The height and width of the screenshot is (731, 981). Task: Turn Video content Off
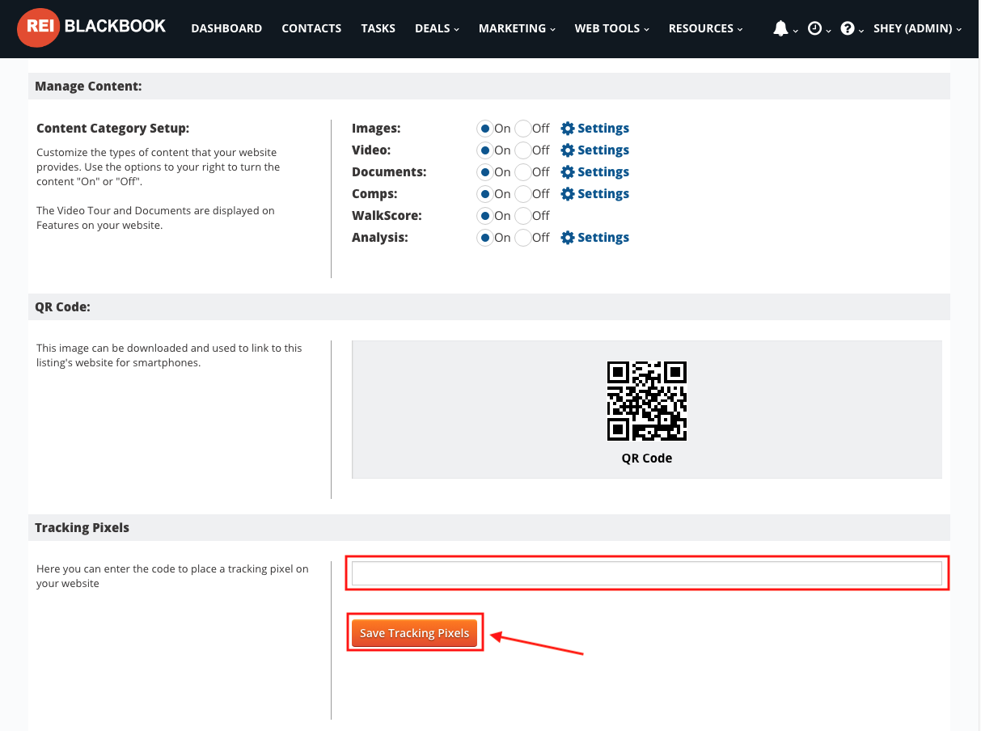point(522,150)
